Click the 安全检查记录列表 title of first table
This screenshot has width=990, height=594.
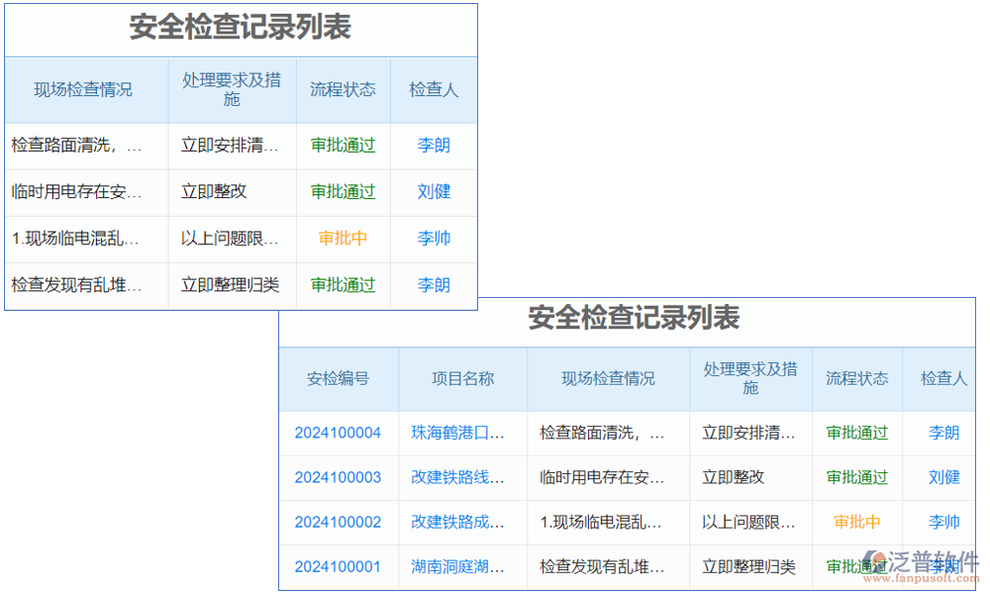pos(241,30)
